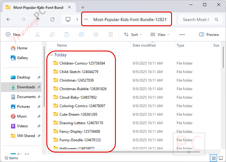Close the Most-Popular-Kids-Font-Bundle tab
The image size is (226, 162).
(70, 7)
